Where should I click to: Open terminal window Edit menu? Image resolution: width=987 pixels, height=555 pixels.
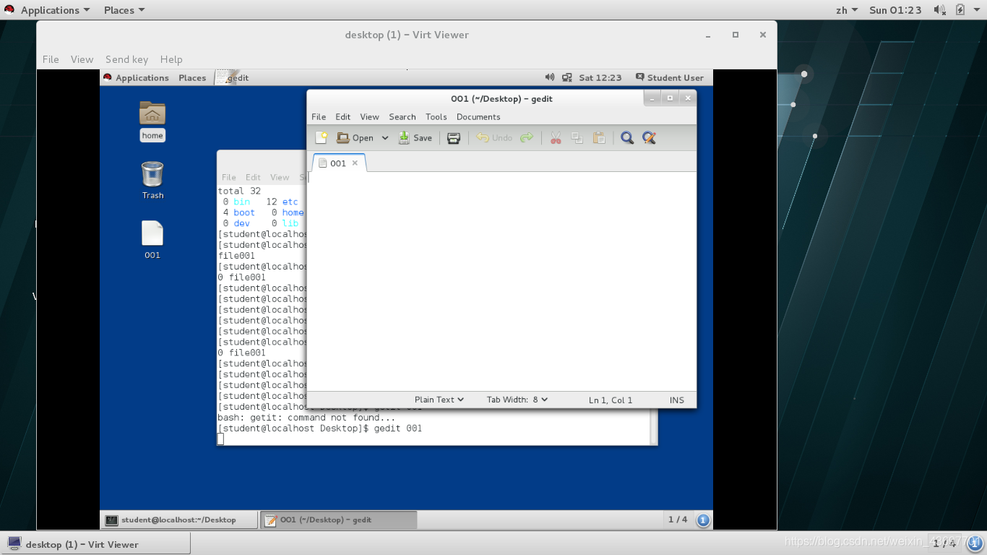[253, 177]
